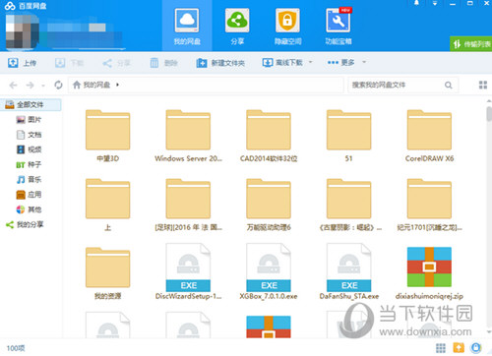
Task: Click the vertical scrollbar thumb
Action: pyautogui.click(x=489, y=113)
